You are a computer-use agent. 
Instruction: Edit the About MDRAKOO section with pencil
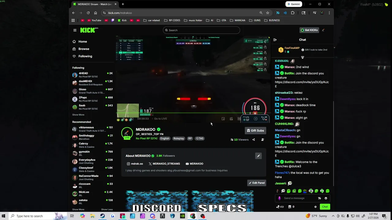point(258,156)
